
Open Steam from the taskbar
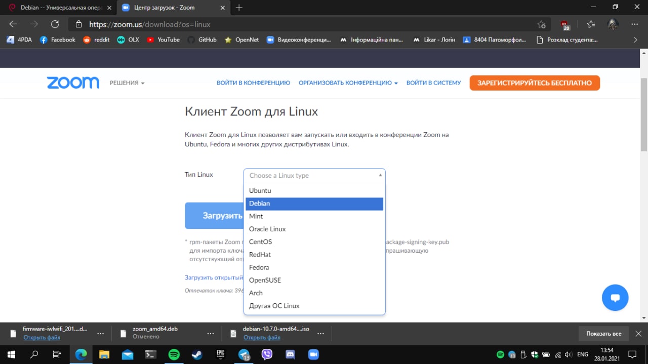(x=197, y=354)
